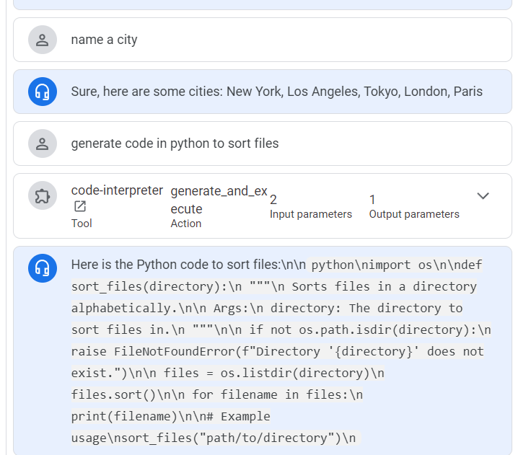Viewport: 513px width, 455px height.
Task: Click '2 Input parameters' count
Action: pyautogui.click(x=310, y=206)
